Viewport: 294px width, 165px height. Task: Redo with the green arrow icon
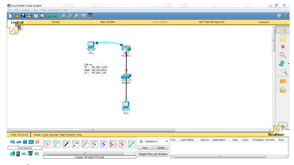[55, 16]
